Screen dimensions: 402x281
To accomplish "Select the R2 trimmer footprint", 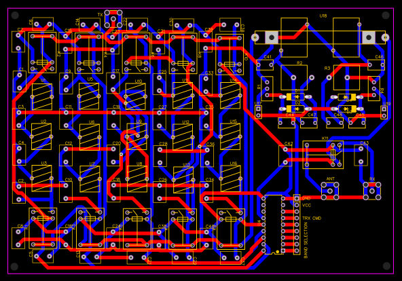I will coord(294,77).
